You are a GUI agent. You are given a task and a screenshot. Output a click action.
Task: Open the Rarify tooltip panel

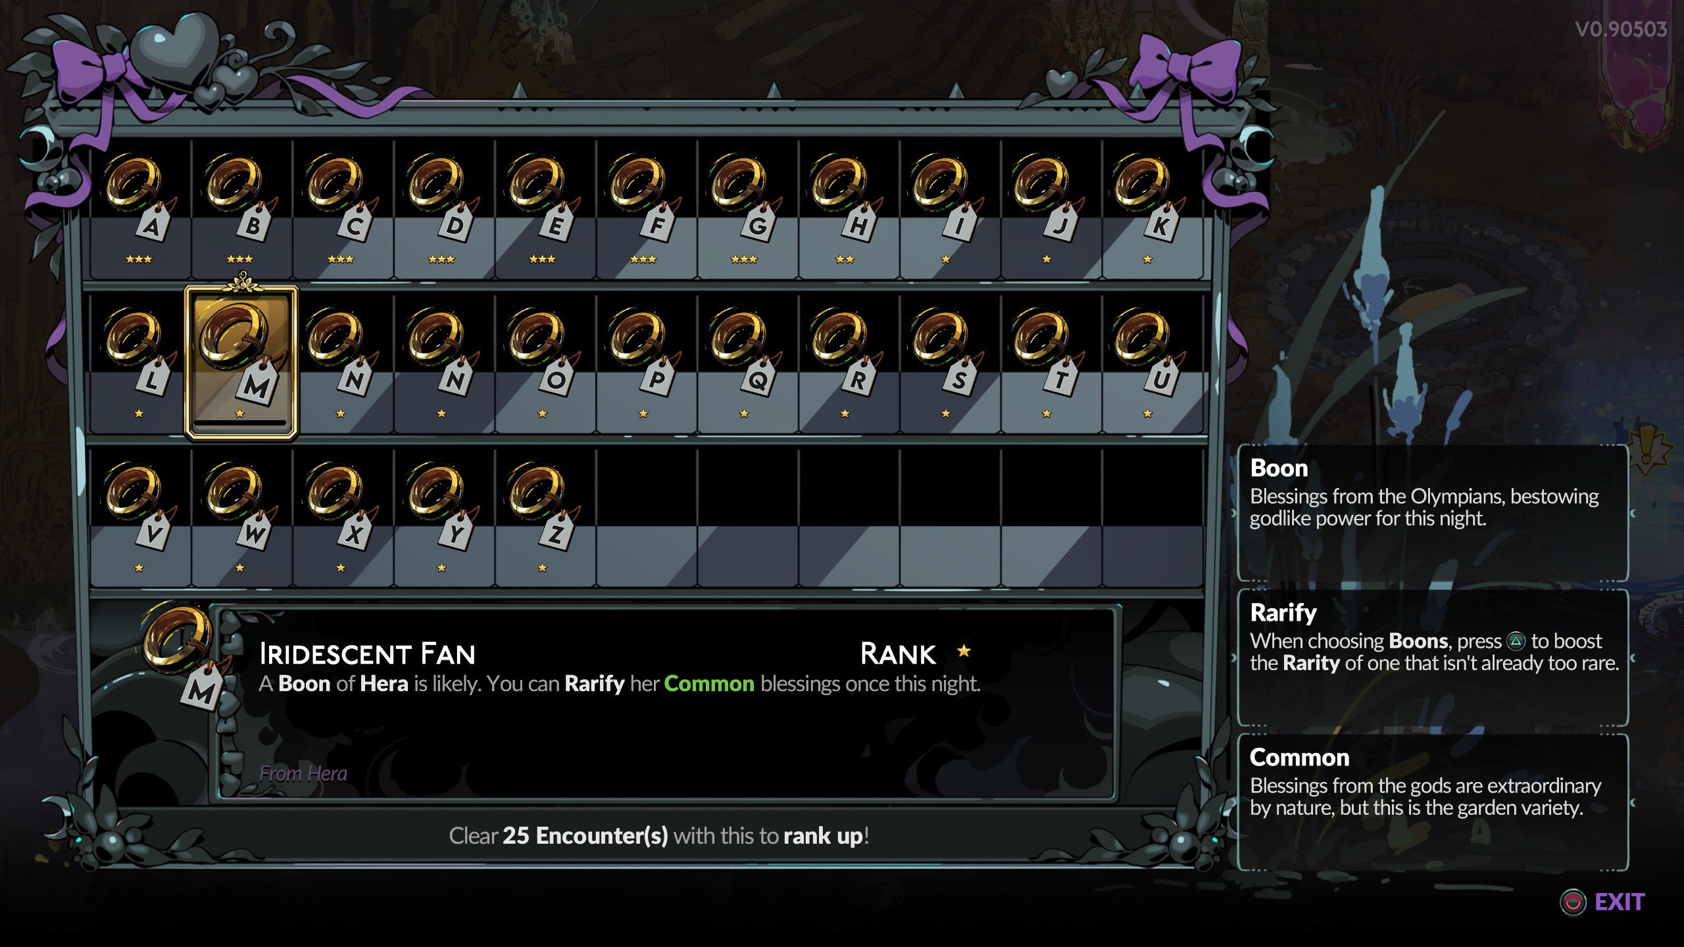(x=1433, y=658)
